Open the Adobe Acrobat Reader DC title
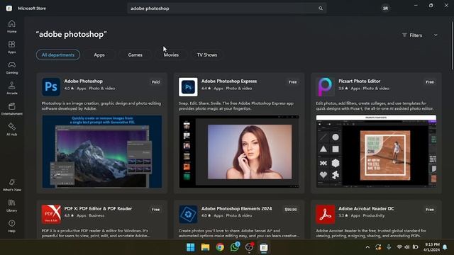Viewport: 454px width, 255px height. 366,209
